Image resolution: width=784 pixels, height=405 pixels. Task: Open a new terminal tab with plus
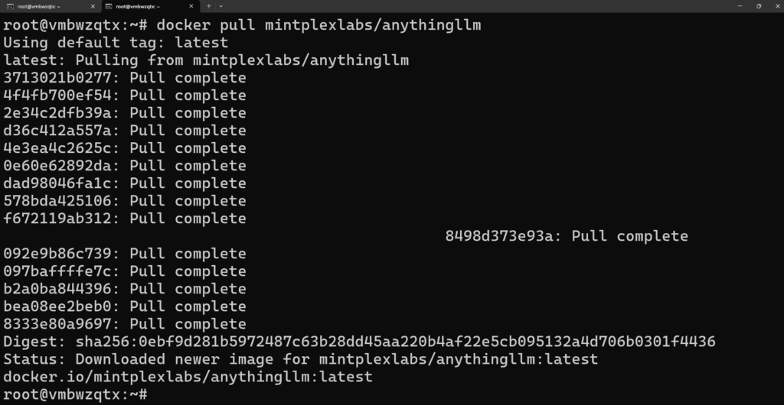tap(208, 6)
